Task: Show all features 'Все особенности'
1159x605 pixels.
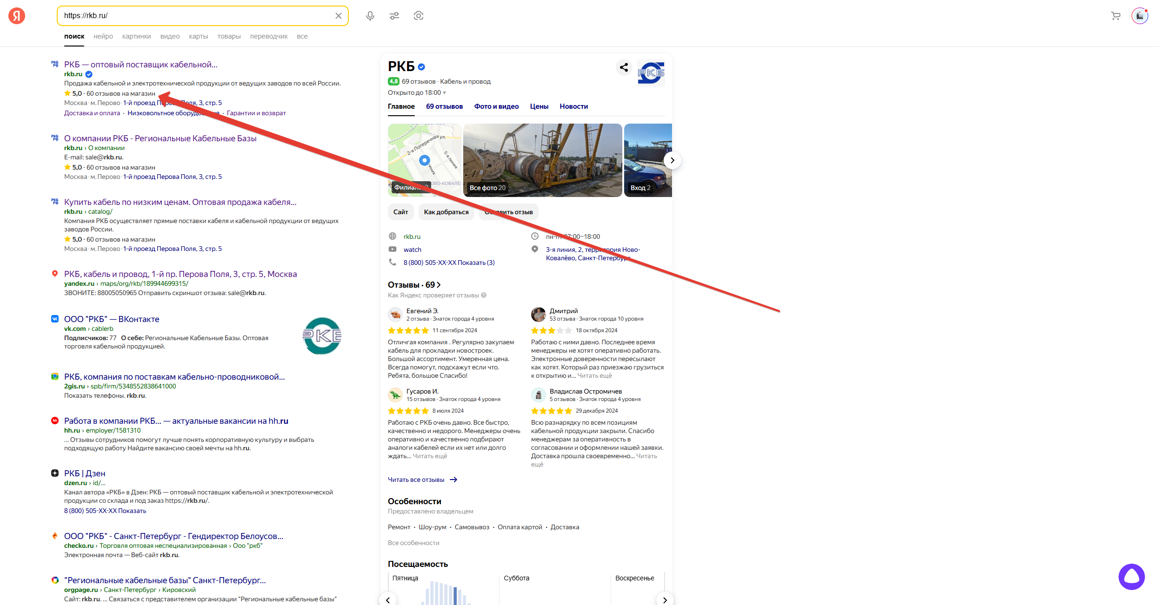Action: pyautogui.click(x=413, y=543)
